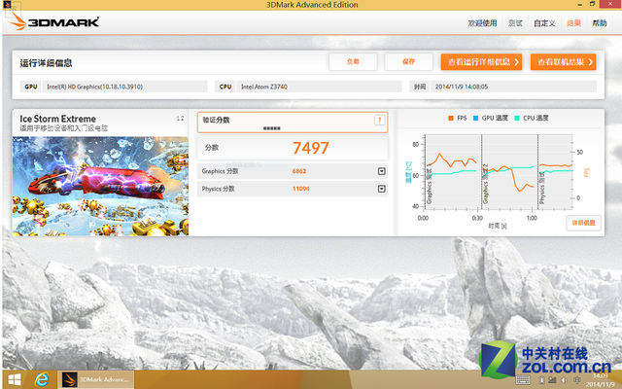Image resolution: width=622 pixels, height=389 pixels.
Task: Close the 3DMark window
Action: pos(610,4)
